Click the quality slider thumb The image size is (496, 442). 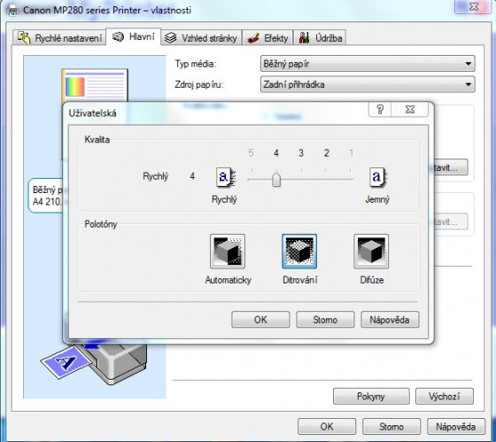click(x=276, y=180)
